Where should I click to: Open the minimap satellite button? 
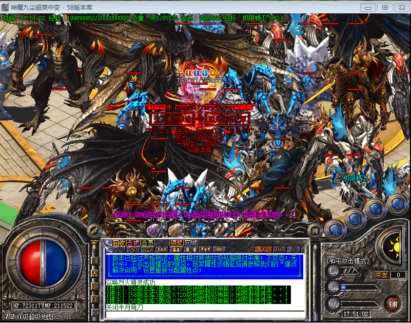pyautogui.click(x=93, y=231)
